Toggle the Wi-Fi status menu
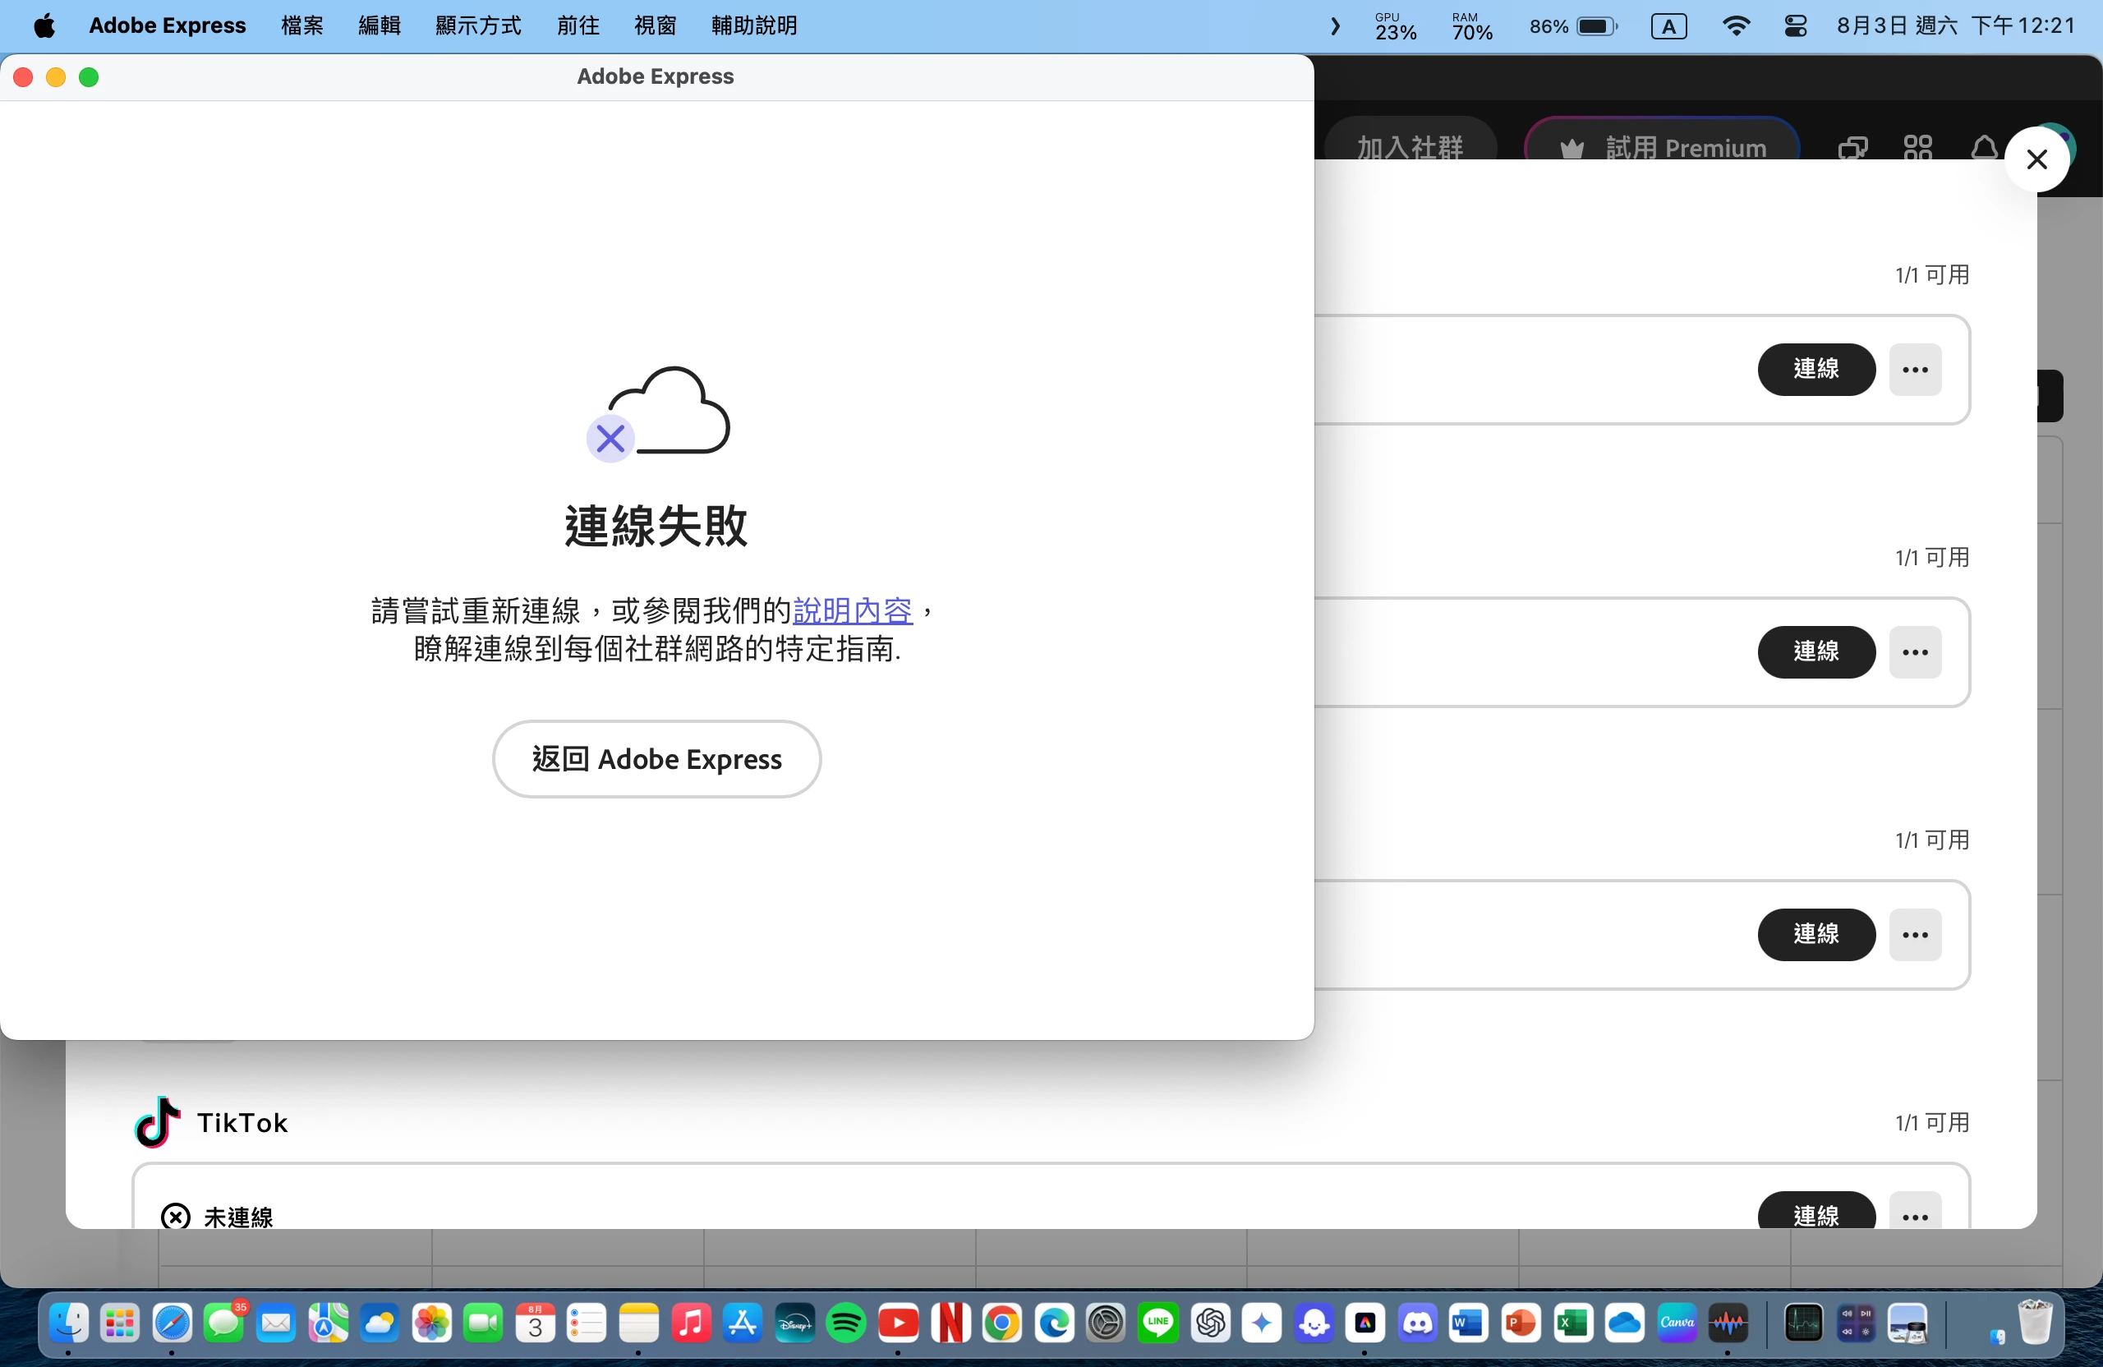2103x1367 pixels. 1736,25
